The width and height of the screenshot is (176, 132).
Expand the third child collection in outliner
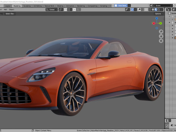(x=172, y=32)
